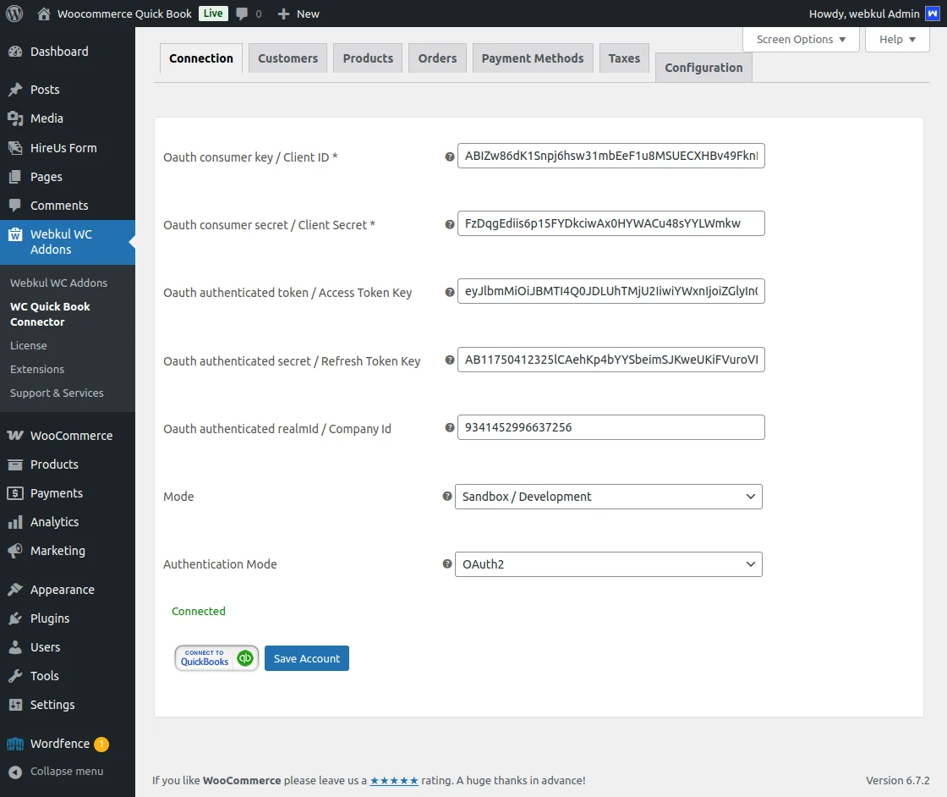
Task: Click the help icon beside Mode
Action: pyautogui.click(x=448, y=497)
